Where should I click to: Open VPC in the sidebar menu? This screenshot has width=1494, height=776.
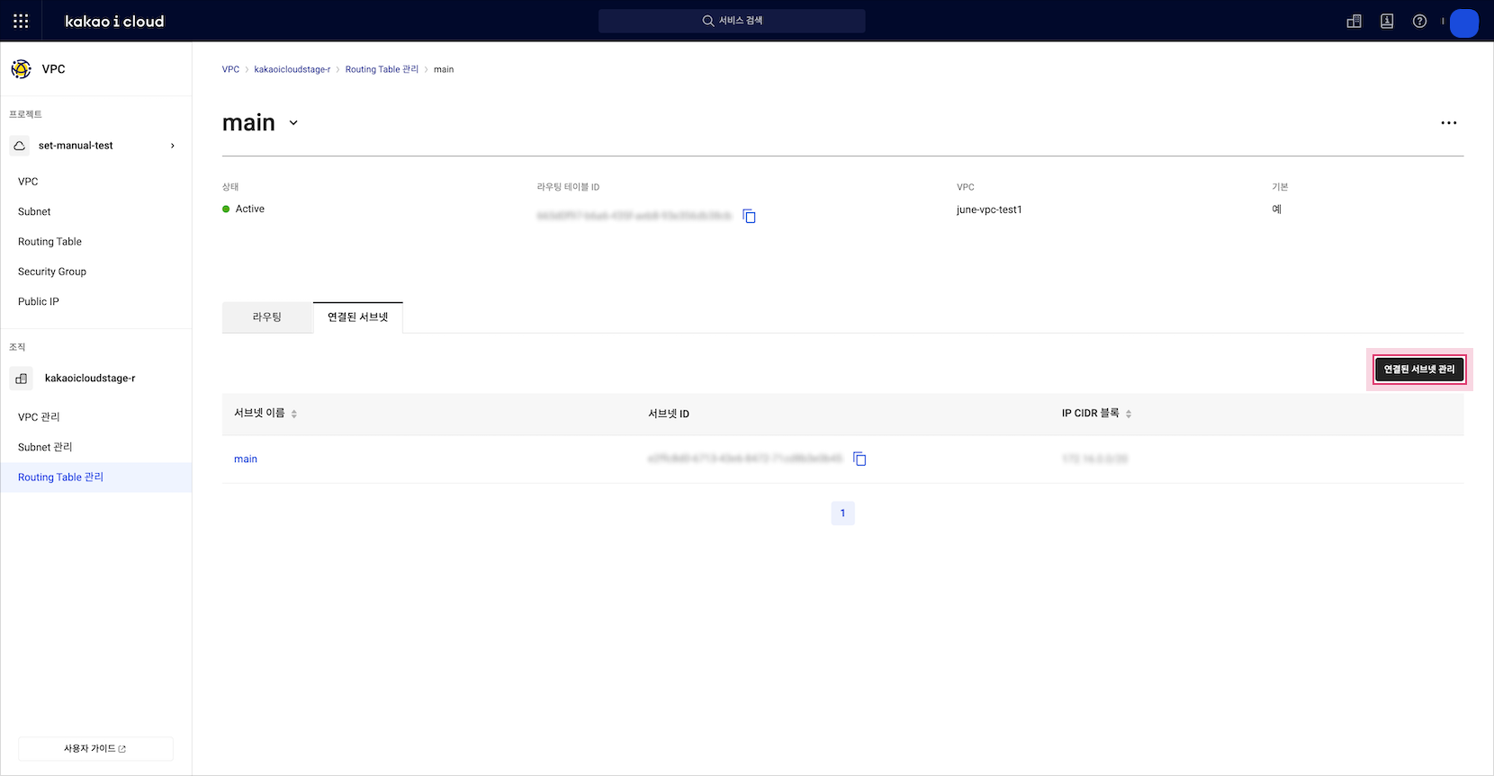[x=28, y=182]
